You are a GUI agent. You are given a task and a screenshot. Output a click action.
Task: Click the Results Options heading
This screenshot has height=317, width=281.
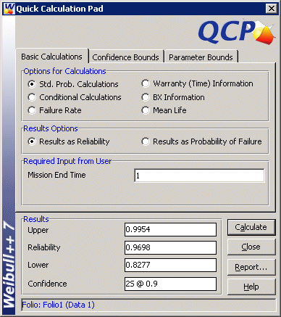point(51,128)
